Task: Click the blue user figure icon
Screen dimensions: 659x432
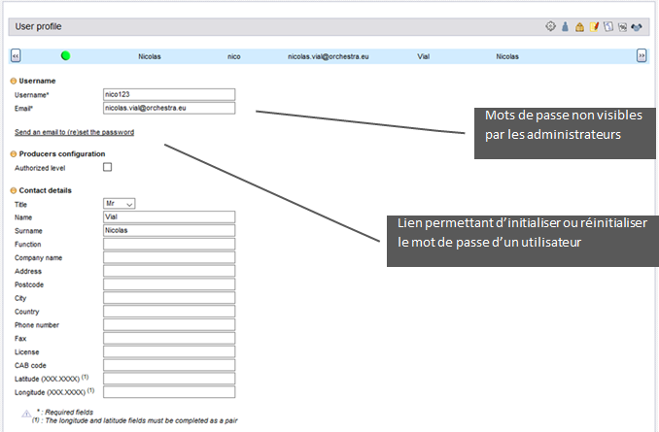Action: (565, 27)
